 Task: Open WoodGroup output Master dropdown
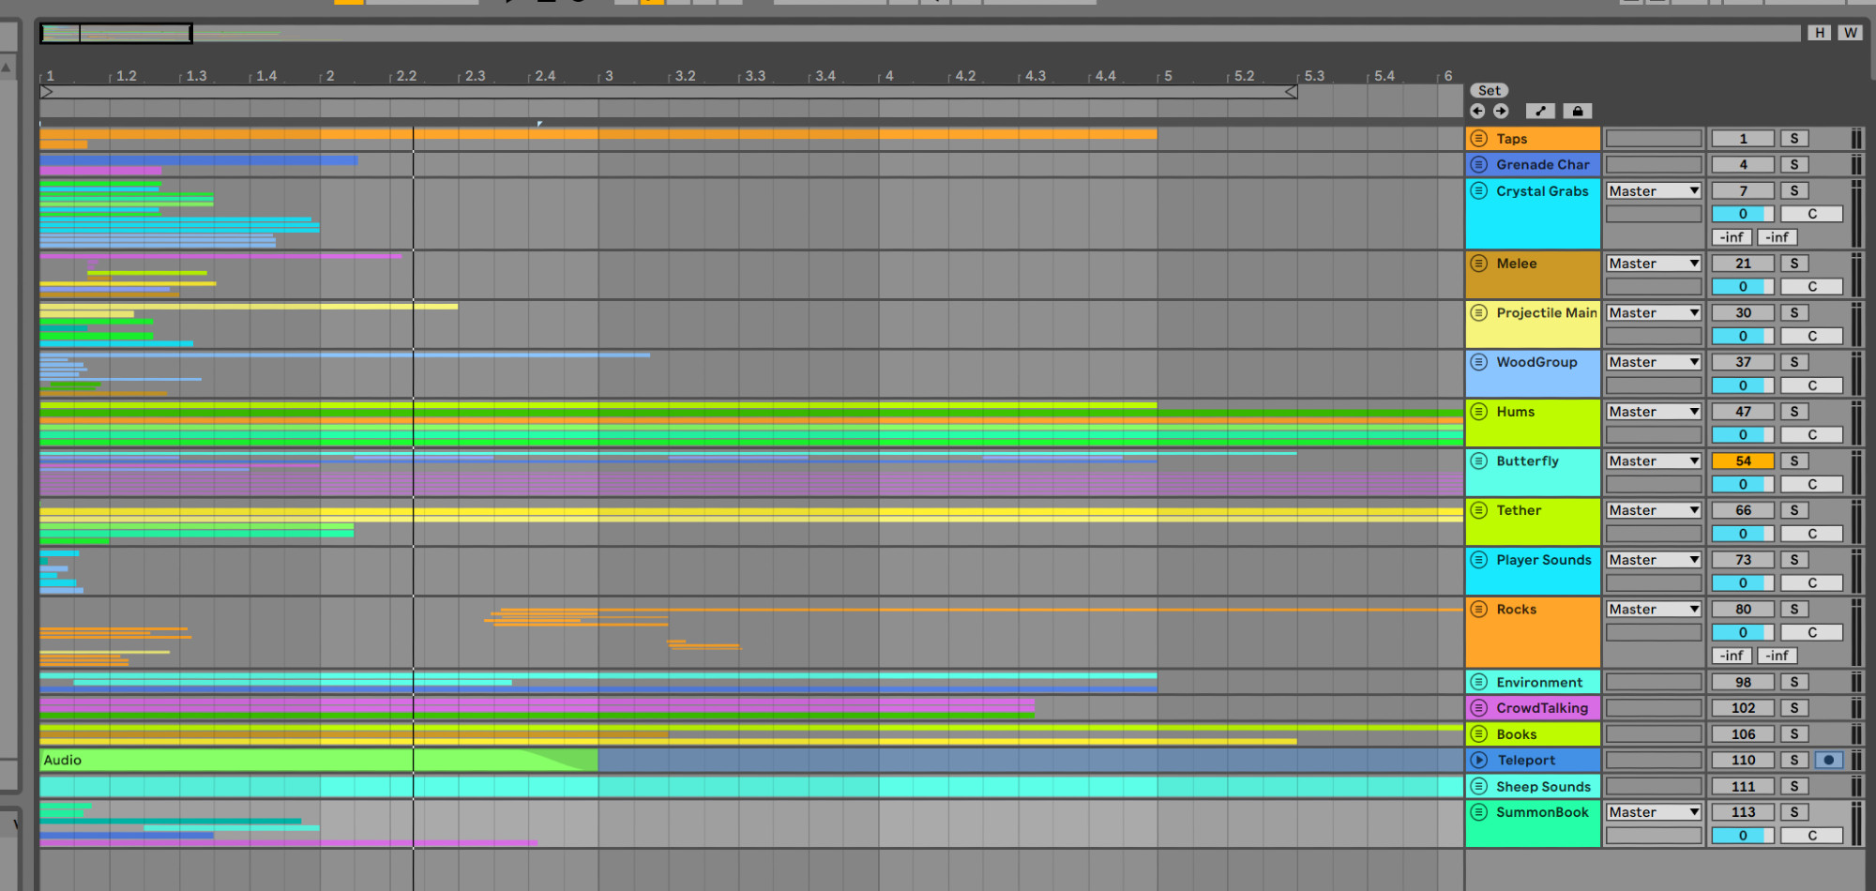click(1654, 362)
